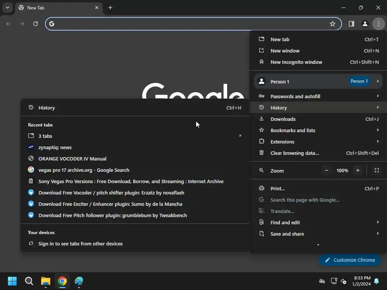Open the Paint app in taskbar
Viewport: 387px width, 290px height.
(x=79, y=281)
